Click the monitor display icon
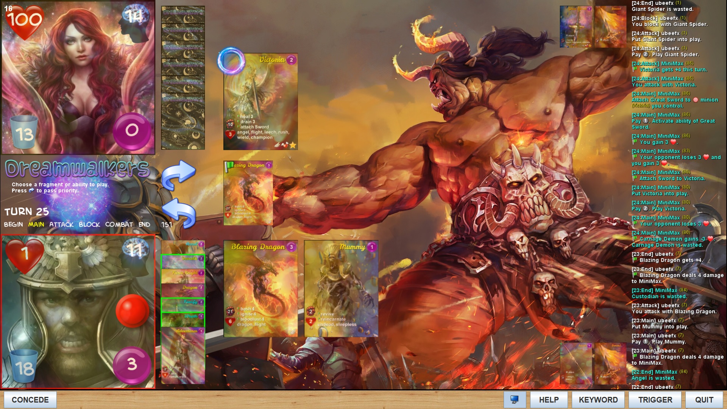The width and height of the screenshot is (727, 409). point(515,400)
